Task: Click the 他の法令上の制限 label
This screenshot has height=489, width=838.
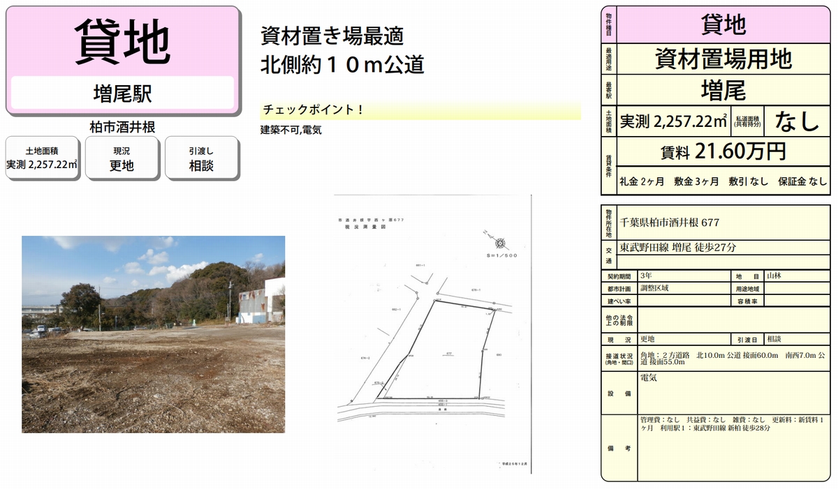Action: tap(619, 321)
